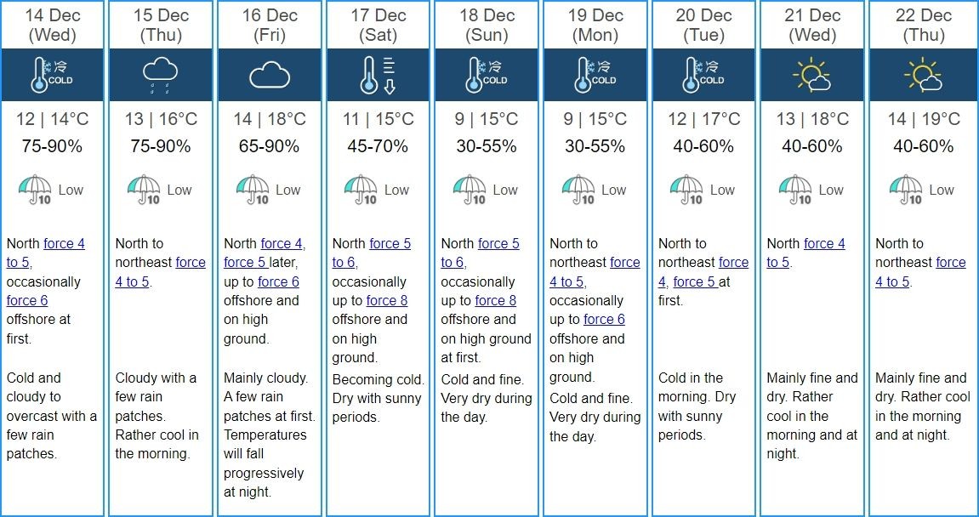Click the umbrella rain icon under 17 Dec
This screenshot has height=517, width=979.
tap(360, 190)
